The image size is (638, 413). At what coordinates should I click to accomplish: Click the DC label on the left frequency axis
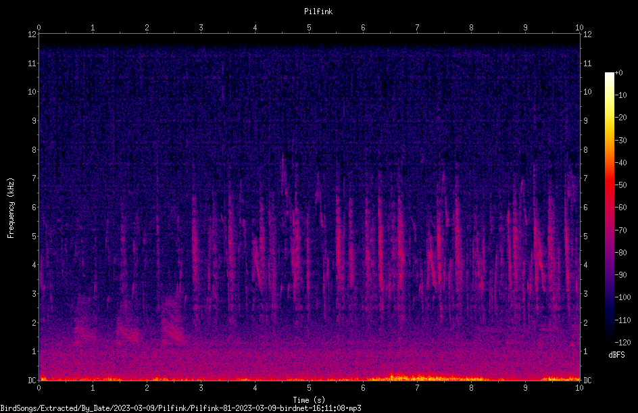click(x=32, y=380)
